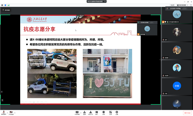The width and height of the screenshot is (193, 116).
Task: Click the Share Screen icon
Action: (77, 113)
